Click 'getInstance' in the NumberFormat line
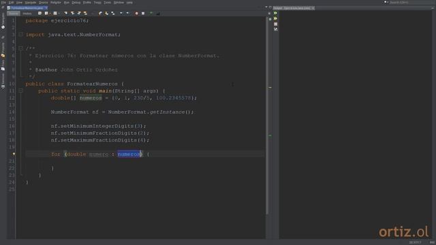The image size is (436, 245). (167, 112)
